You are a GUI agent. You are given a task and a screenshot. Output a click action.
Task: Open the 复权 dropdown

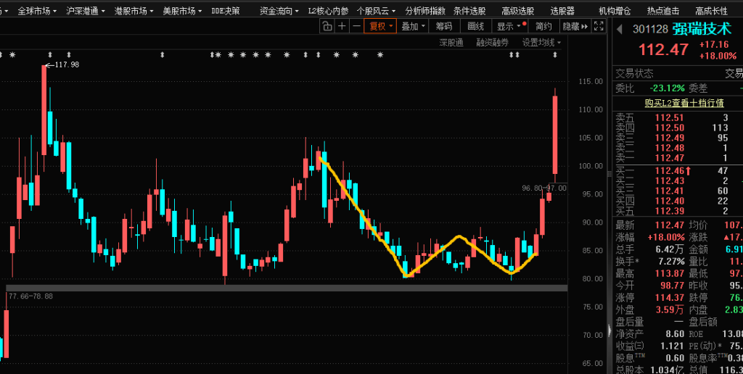click(381, 27)
